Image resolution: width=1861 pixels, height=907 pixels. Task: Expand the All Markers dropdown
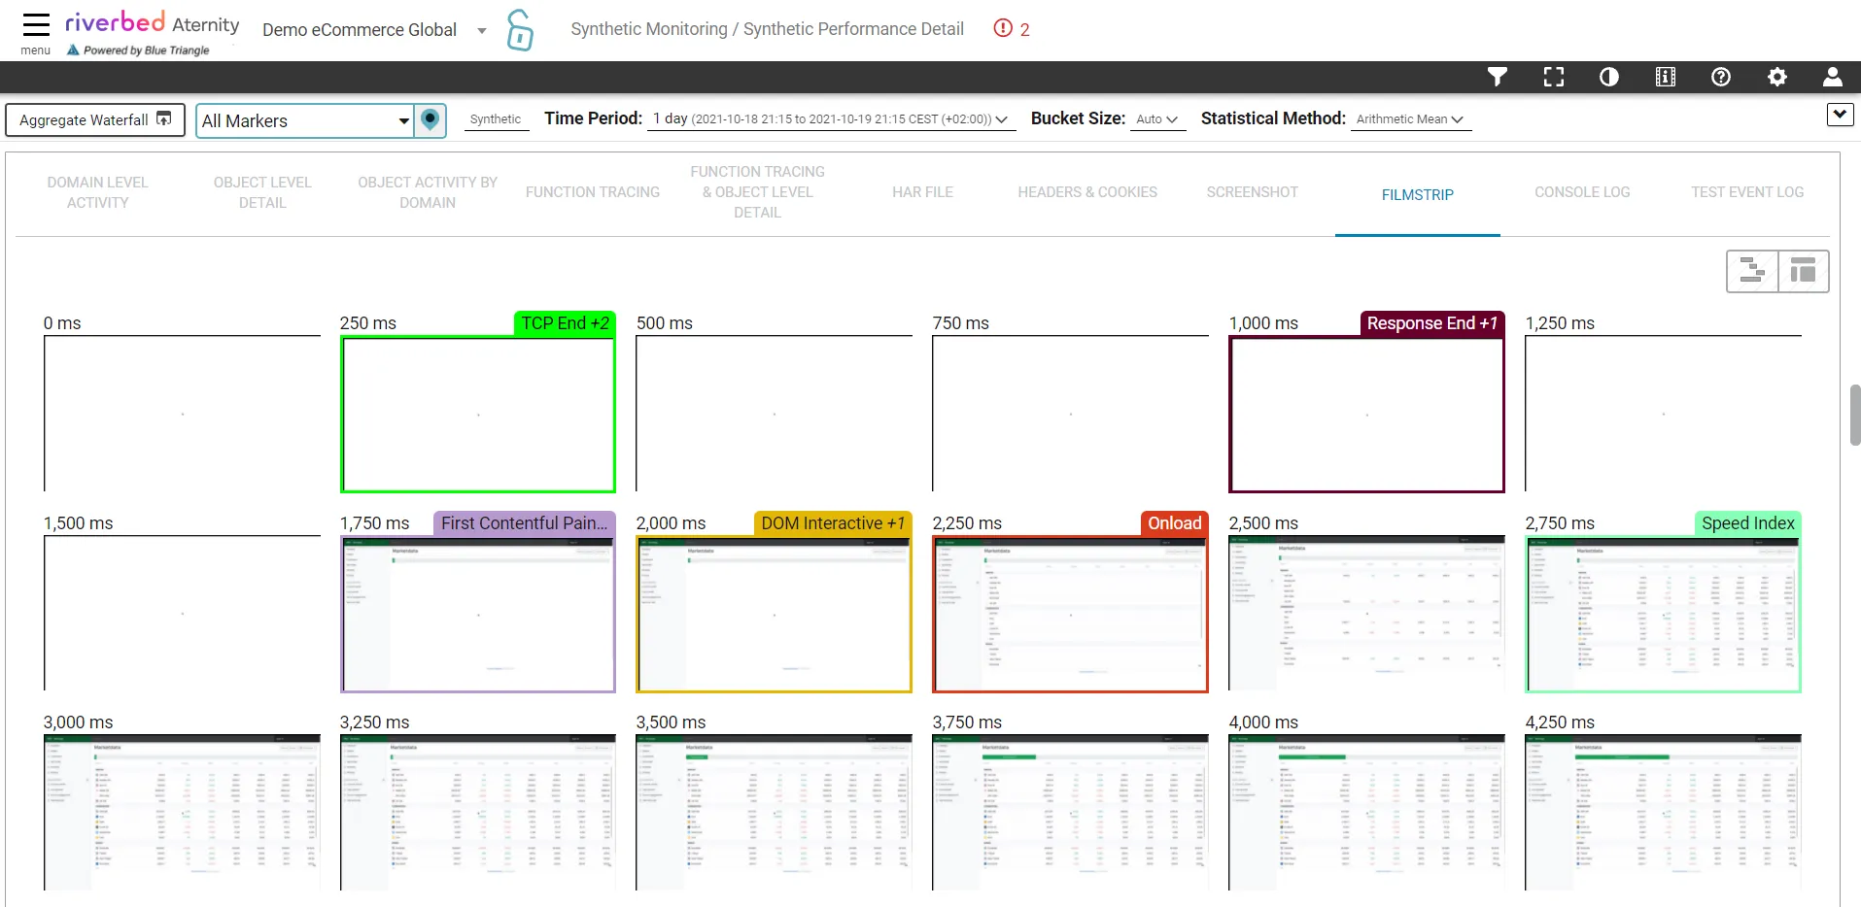[x=305, y=120]
